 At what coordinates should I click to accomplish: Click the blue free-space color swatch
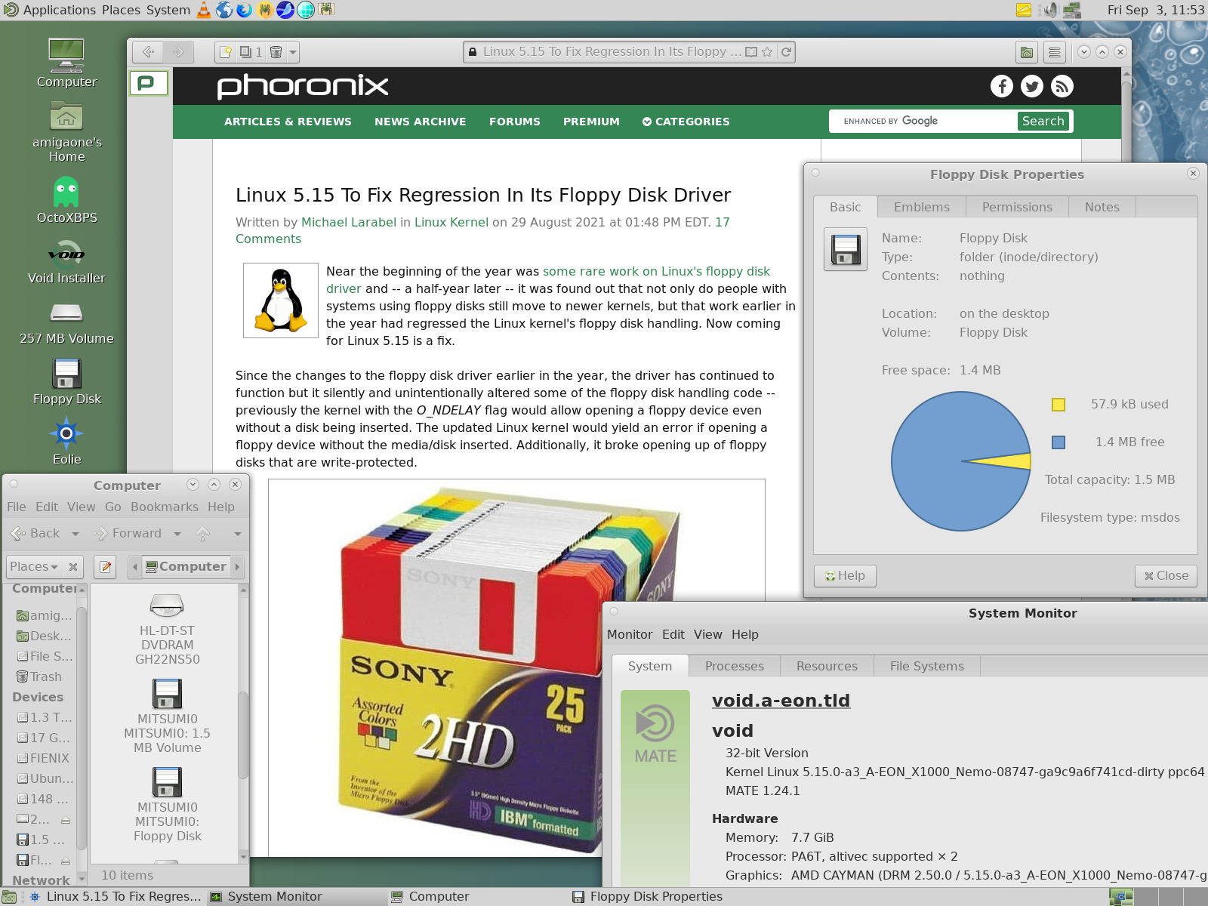[x=1059, y=442]
